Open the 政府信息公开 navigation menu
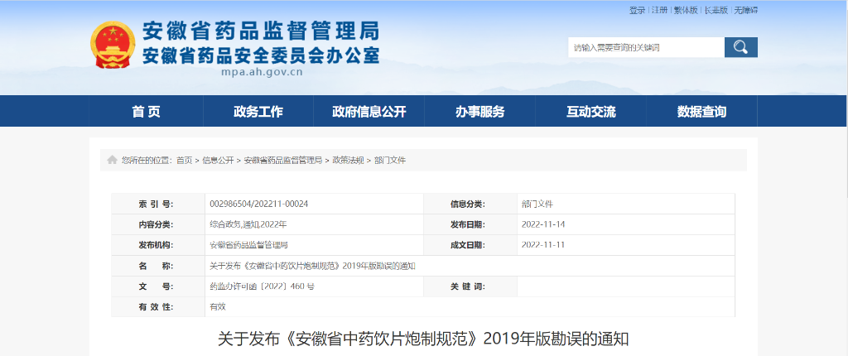848x356 pixels. coord(369,112)
